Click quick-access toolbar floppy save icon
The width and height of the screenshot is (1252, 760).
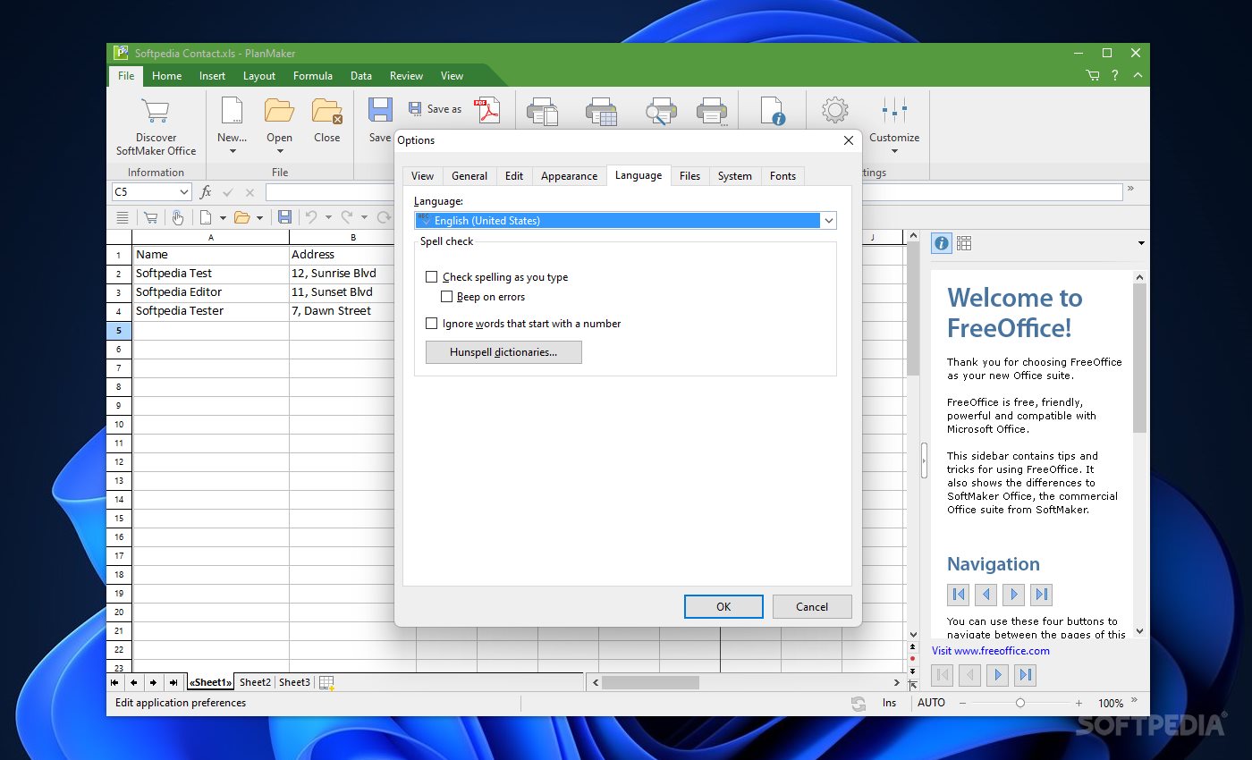point(284,217)
